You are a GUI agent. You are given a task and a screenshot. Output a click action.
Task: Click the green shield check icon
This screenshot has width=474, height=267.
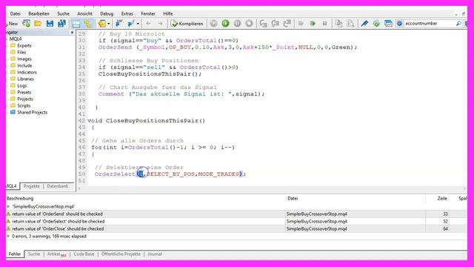tap(376, 23)
